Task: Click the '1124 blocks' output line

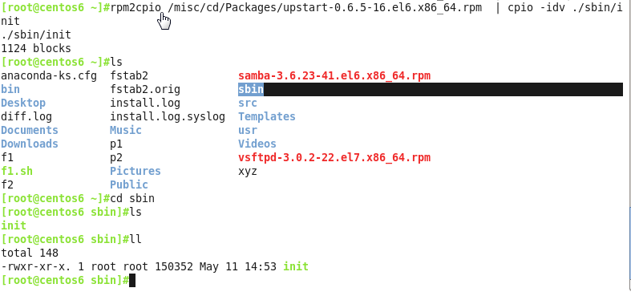Action: point(36,48)
